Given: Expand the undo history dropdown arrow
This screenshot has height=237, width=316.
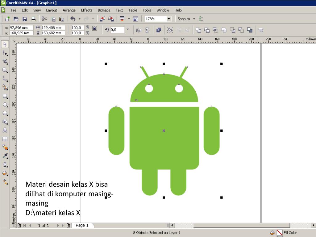Looking at the screenshot, I should pos(80,19).
